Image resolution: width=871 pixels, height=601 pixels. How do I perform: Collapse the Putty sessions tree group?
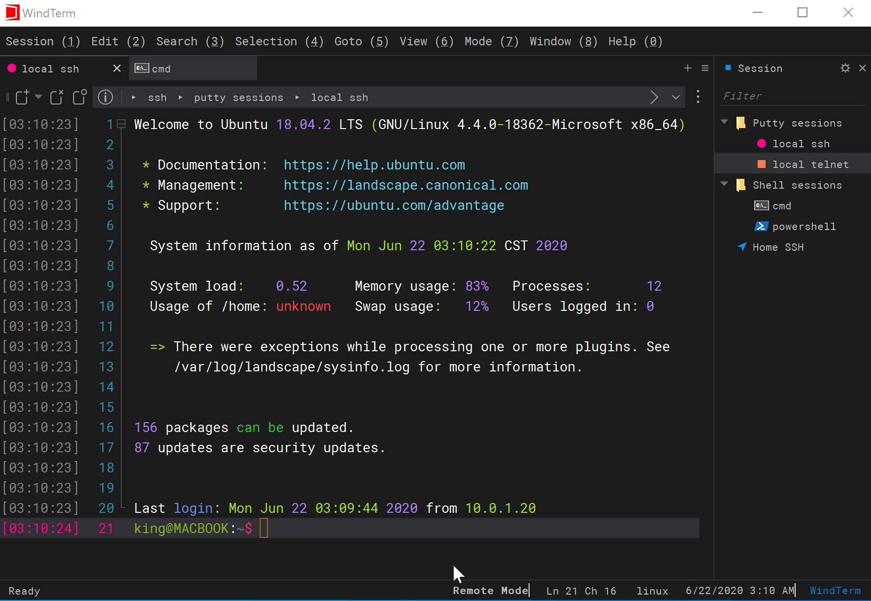click(x=724, y=122)
